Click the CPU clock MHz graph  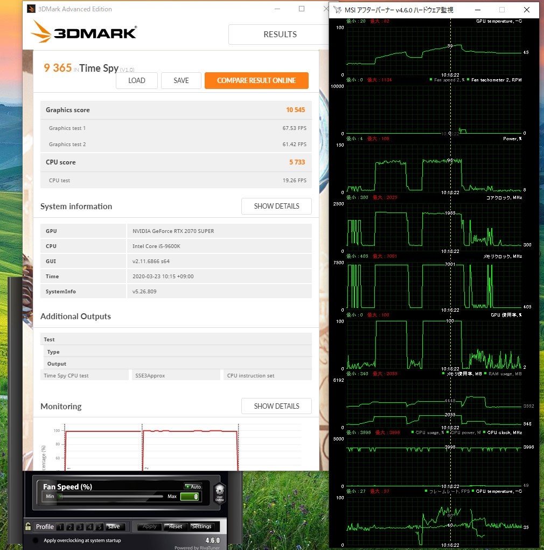pyautogui.click(x=434, y=462)
